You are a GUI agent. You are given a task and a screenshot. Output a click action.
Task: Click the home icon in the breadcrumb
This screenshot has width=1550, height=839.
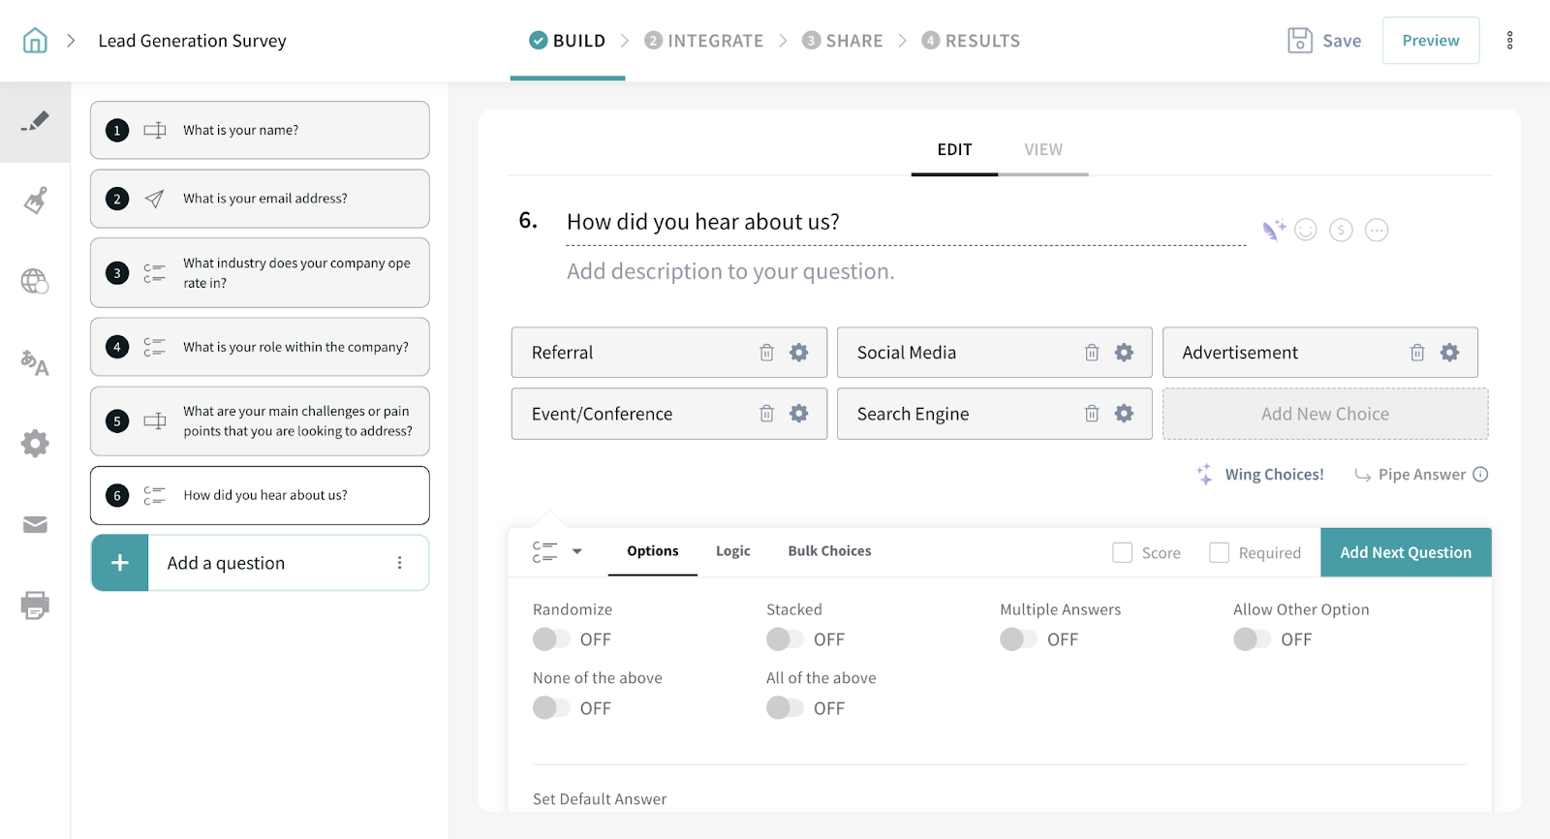[x=35, y=41]
